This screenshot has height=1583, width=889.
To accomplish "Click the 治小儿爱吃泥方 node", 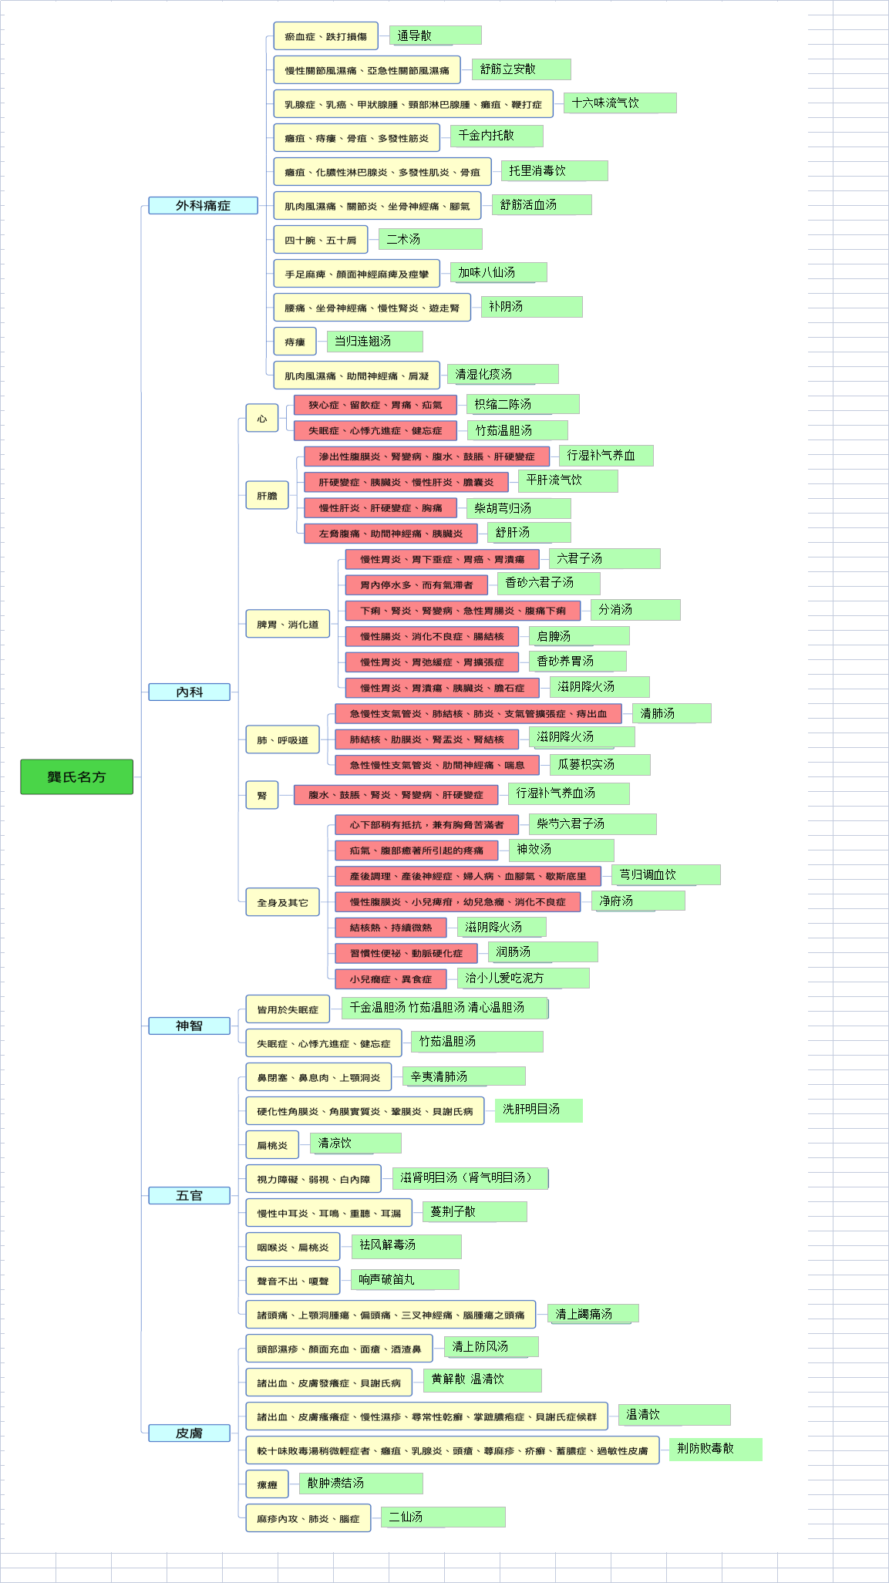I will pyautogui.click(x=524, y=978).
